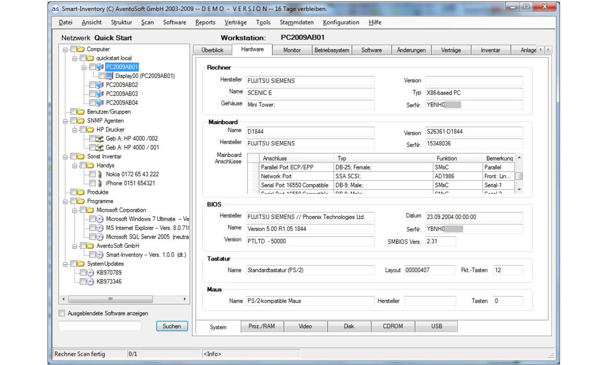Viewport: 608px width, 365px height.
Task: Switch to the Betriebssystem tab
Action: pos(332,50)
